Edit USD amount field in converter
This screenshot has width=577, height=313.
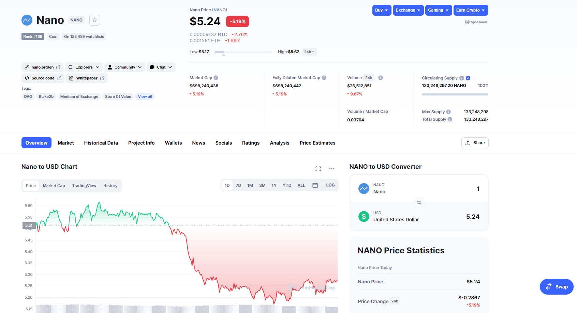(473, 217)
